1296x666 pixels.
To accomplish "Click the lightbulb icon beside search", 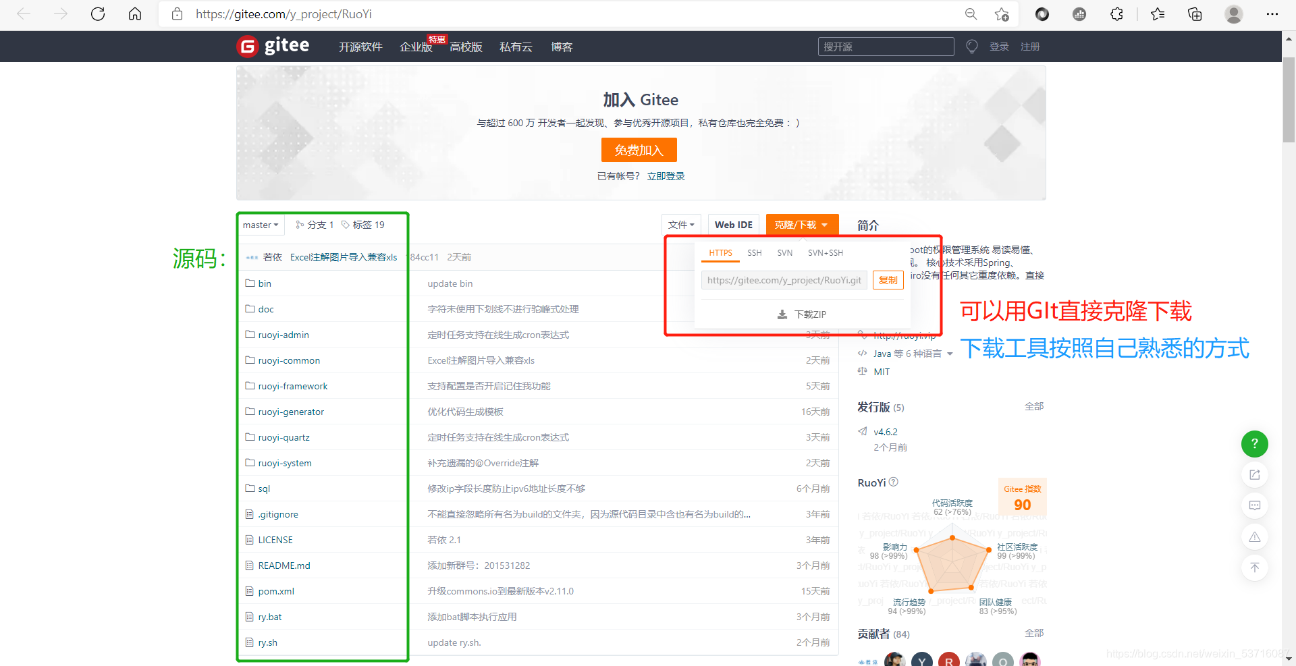I will tap(971, 47).
